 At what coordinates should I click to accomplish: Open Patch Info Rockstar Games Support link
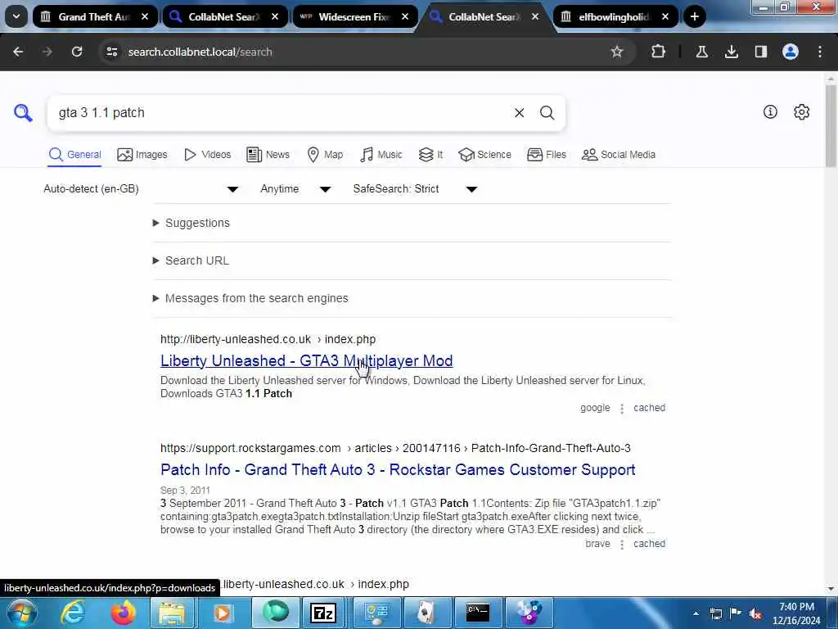pyautogui.click(x=398, y=469)
